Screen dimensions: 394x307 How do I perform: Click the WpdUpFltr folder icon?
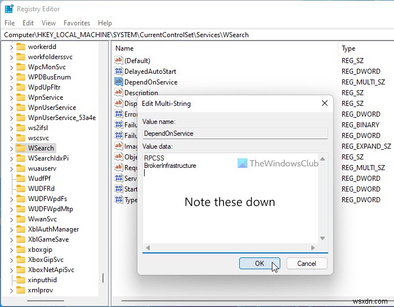click(21, 87)
